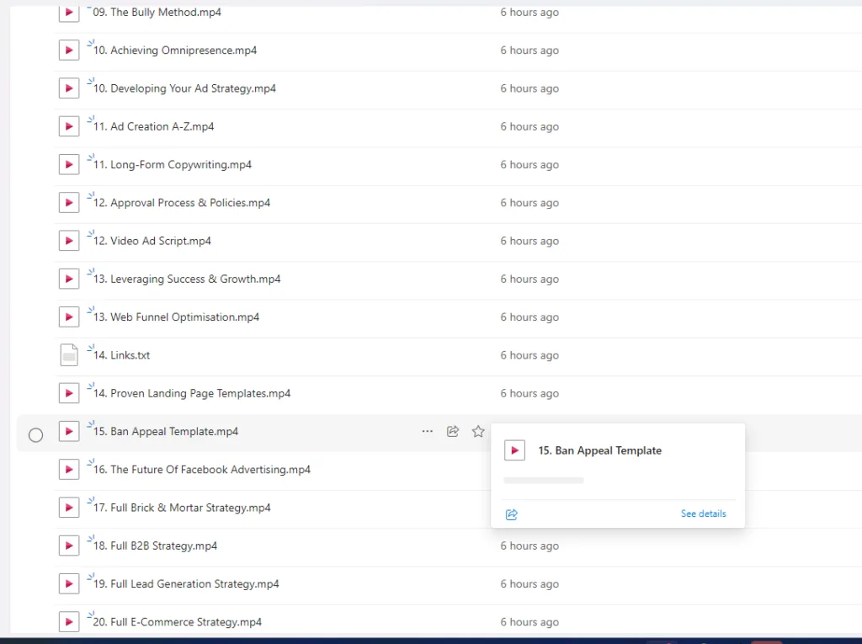Open the three-dot menu for Ban Appeal Template
The width and height of the screenshot is (862, 644).
tap(428, 432)
